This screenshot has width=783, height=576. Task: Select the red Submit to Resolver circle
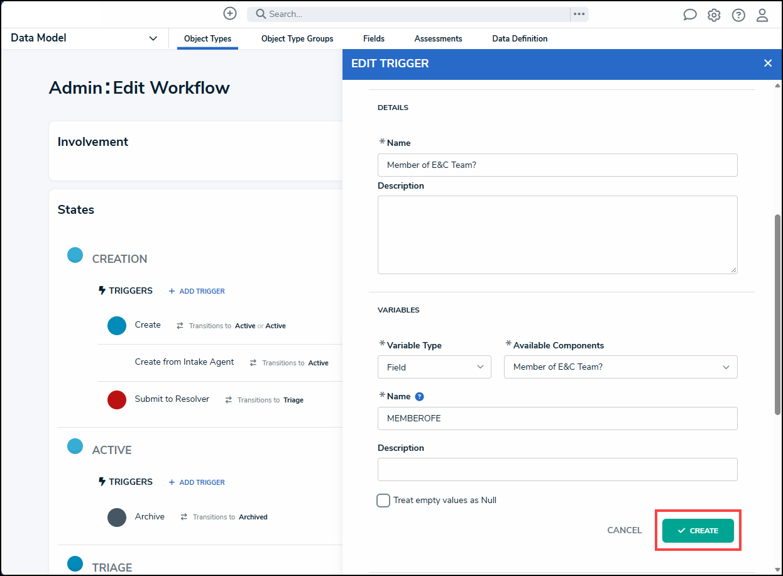coord(117,399)
